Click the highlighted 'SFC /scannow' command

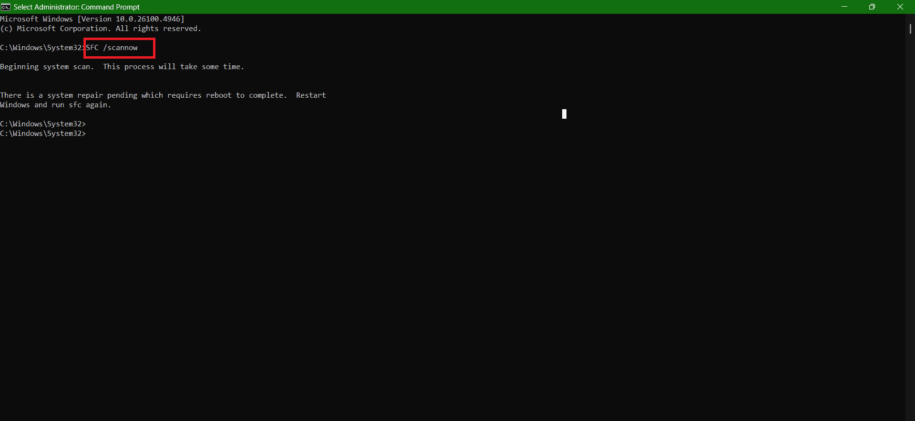click(x=112, y=48)
